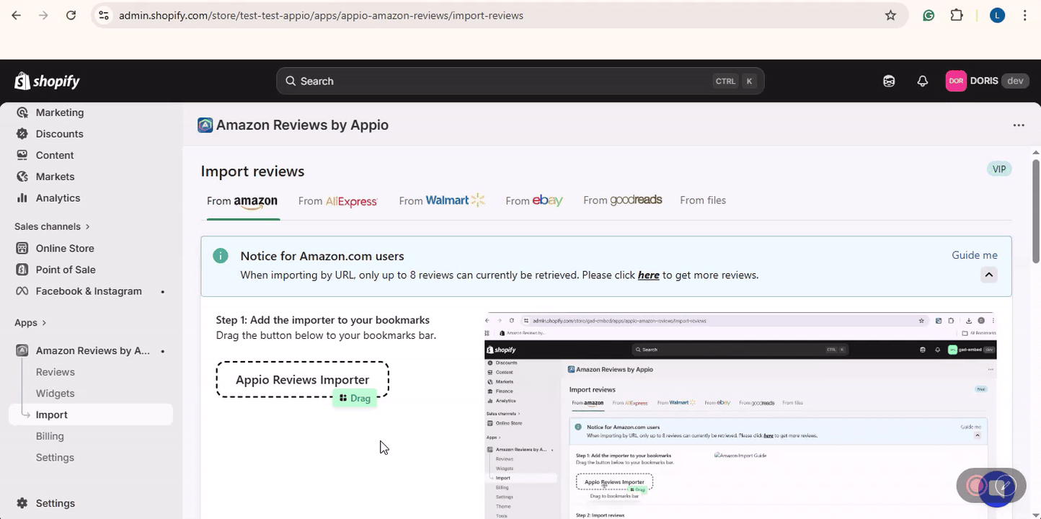The width and height of the screenshot is (1041, 519).
Task: Select the From Amazon tab
Action: 242,201
